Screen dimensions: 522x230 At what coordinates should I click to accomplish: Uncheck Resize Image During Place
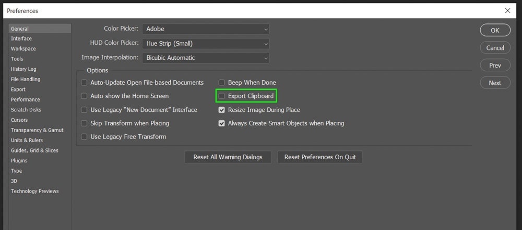coord(221,109)
